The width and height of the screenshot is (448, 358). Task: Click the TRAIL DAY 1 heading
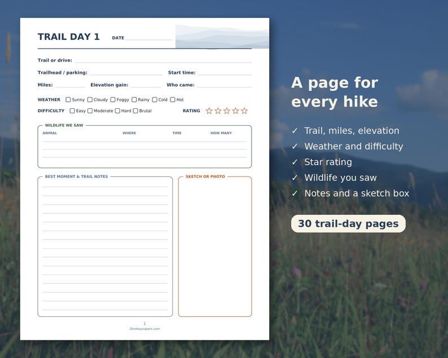click(x=69, y=37)
